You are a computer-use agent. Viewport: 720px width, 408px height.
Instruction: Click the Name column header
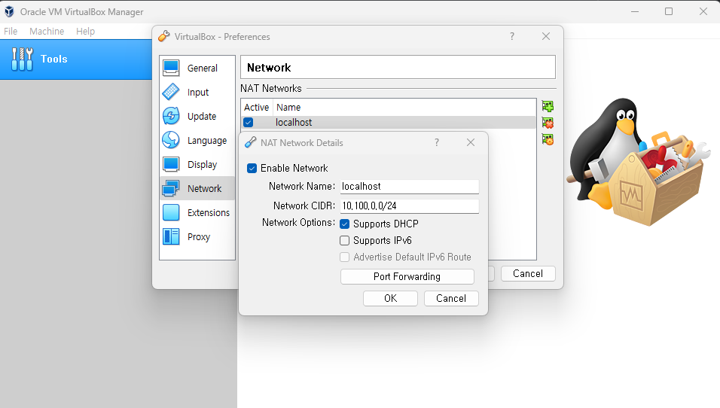point(288,108)
